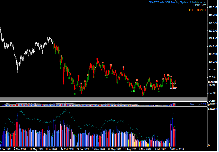219x152 pixels.
Task: Click the 116.410 price axis label
Action: tap(213, 23)
